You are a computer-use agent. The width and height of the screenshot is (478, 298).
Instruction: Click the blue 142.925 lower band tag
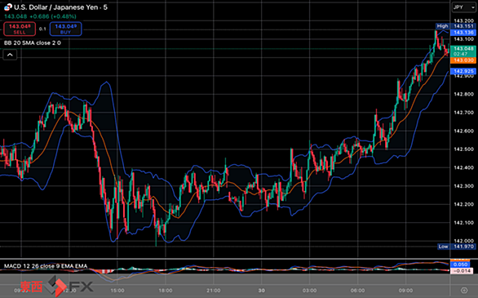click(x=463, y=71)
